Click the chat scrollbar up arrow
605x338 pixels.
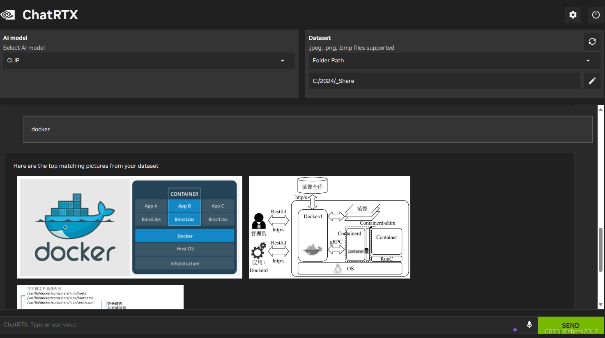click(600, 110)
